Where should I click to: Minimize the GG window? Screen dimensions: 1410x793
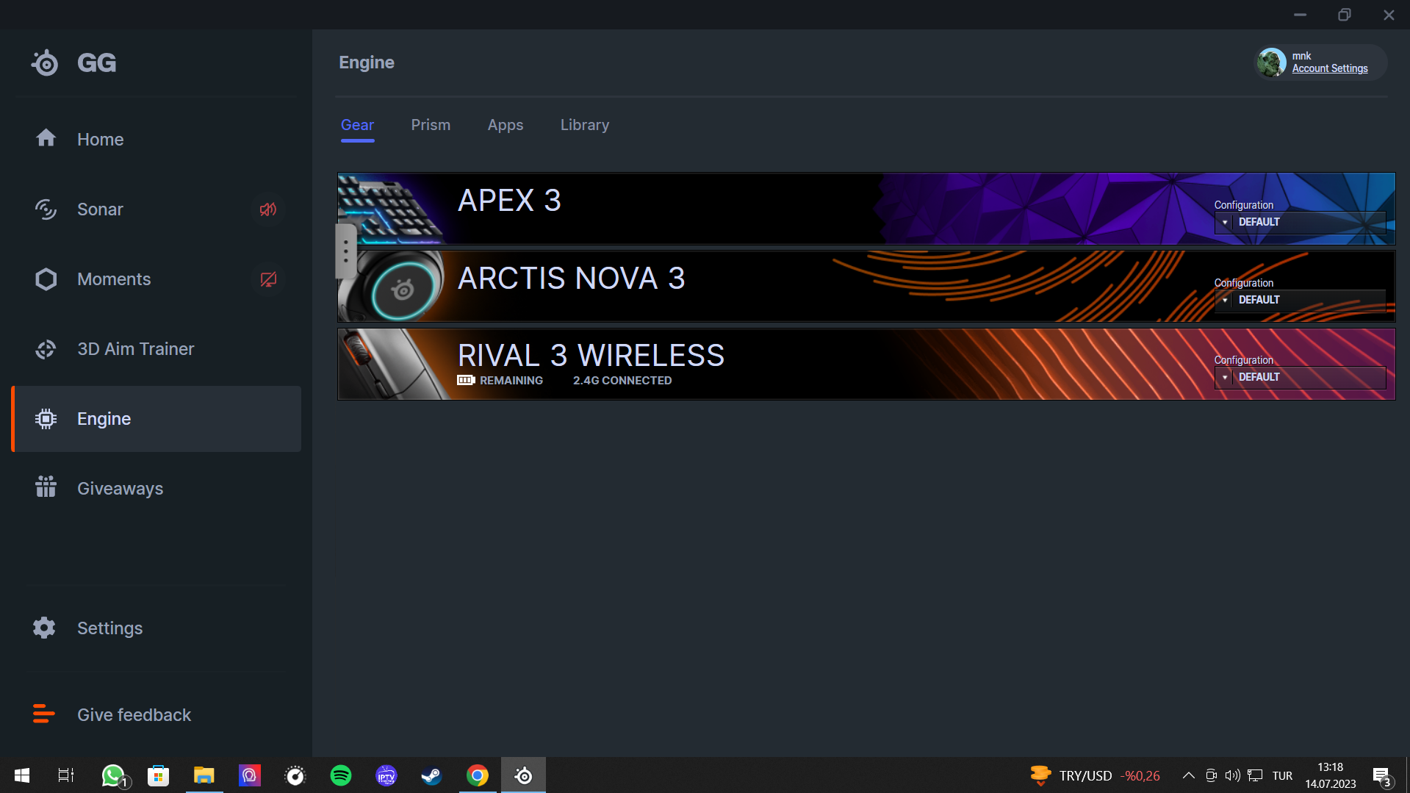pyautogui.click(x=1300, y=15)
